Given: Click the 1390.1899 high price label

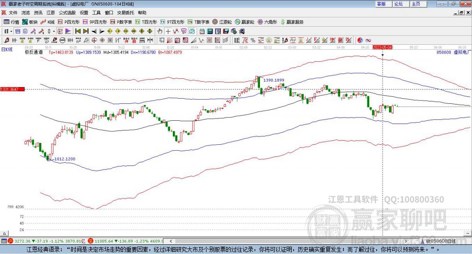Looking at the screenshot, I should click(274, 80).
